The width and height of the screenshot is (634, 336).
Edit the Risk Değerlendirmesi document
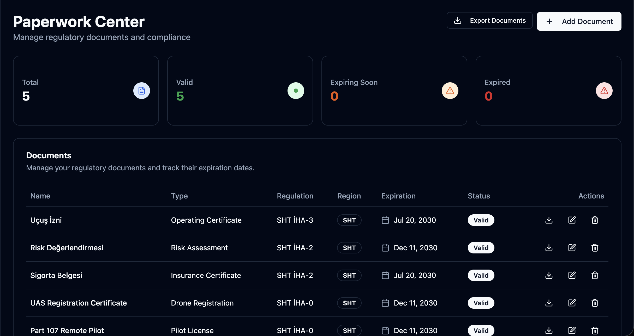[x=572, y=248]
